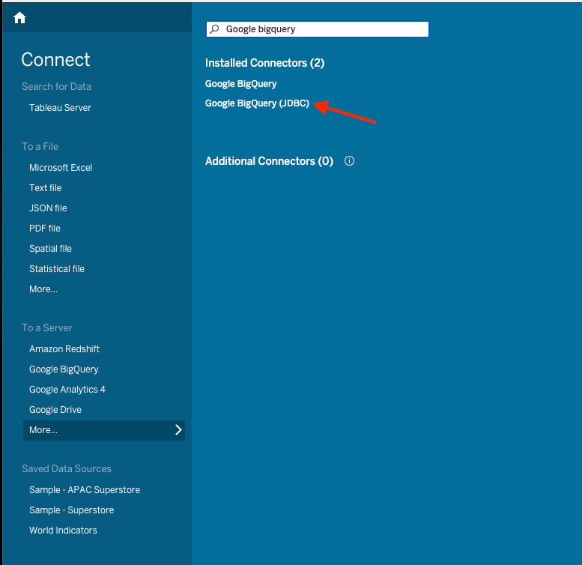This screenshot has width=582, height=565.
Task: Click the To a Server heading
Action: [x=47, y=327]
